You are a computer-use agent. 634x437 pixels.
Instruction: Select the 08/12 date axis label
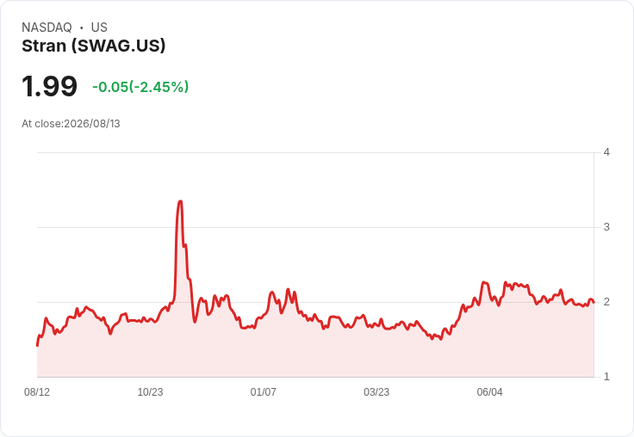coord(37,391)
